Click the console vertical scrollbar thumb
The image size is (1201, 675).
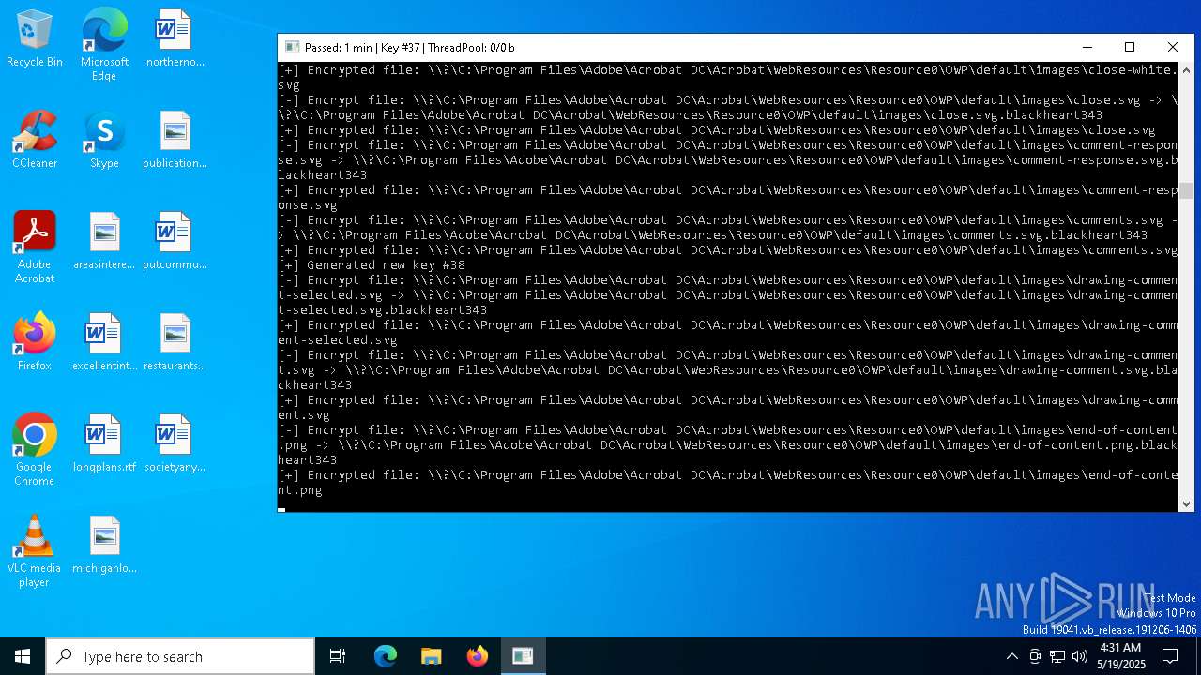1186,191
